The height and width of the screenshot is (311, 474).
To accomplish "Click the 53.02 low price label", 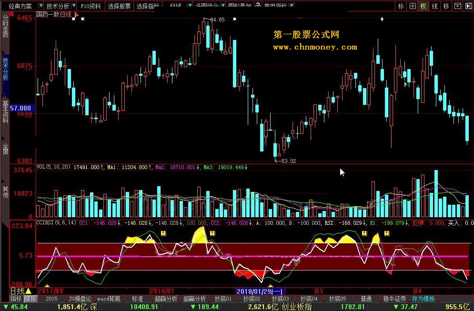I will (289, 161).
